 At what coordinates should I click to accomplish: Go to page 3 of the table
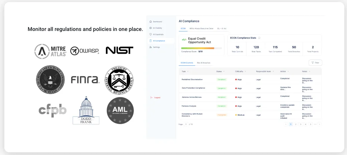[301, 124]
